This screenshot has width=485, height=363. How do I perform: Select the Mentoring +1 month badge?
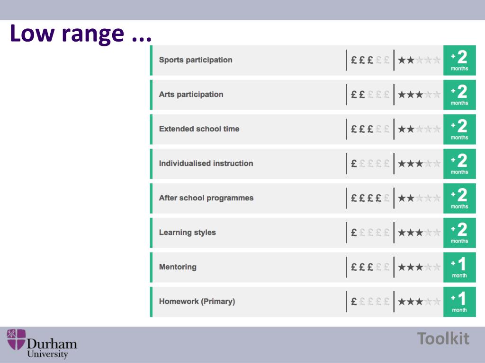459,268
